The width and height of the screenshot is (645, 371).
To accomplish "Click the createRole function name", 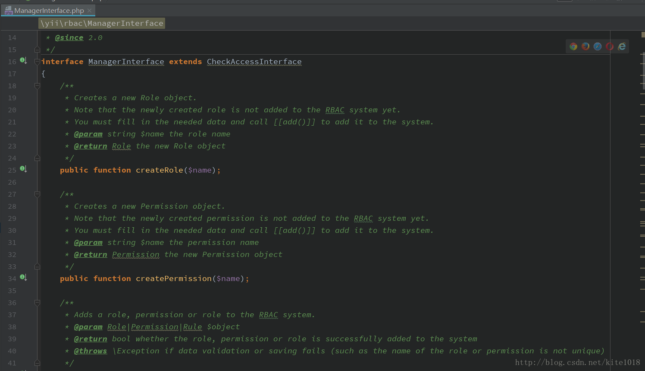I will coord(160,170).
